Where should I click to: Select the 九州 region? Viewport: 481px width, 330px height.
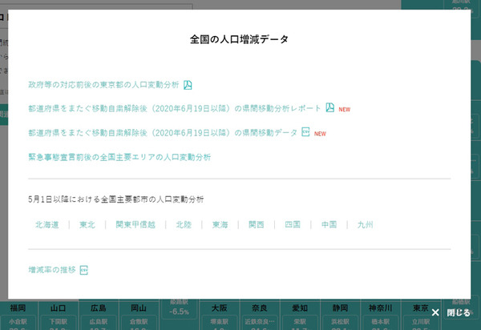point(365,225)
